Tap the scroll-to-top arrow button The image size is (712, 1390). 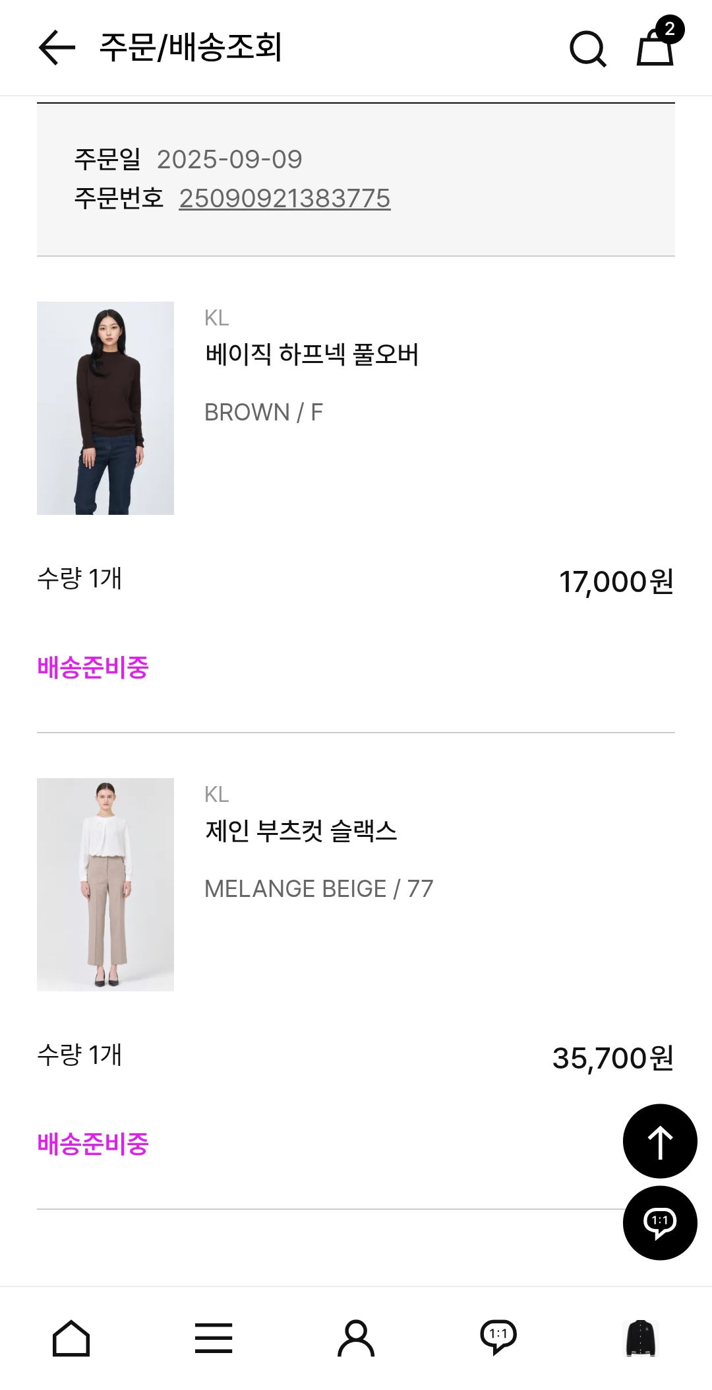coord(659,1141)
